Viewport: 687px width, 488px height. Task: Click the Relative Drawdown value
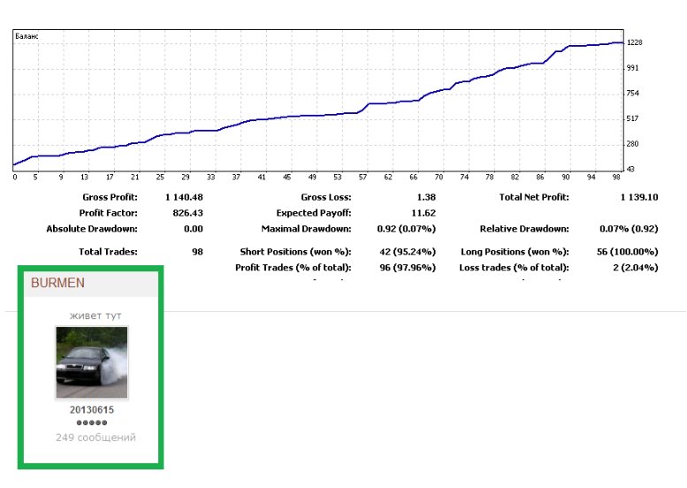coord(629,229)
